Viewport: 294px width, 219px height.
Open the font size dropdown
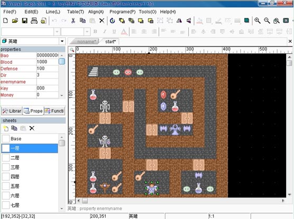pyautogui.click(x=87, y=32)
